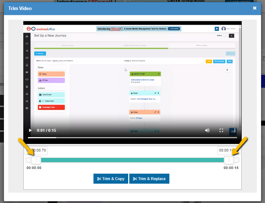Click the left trim start handle
The height and width of the screenshot is (203, 265).
coord(36,160)
